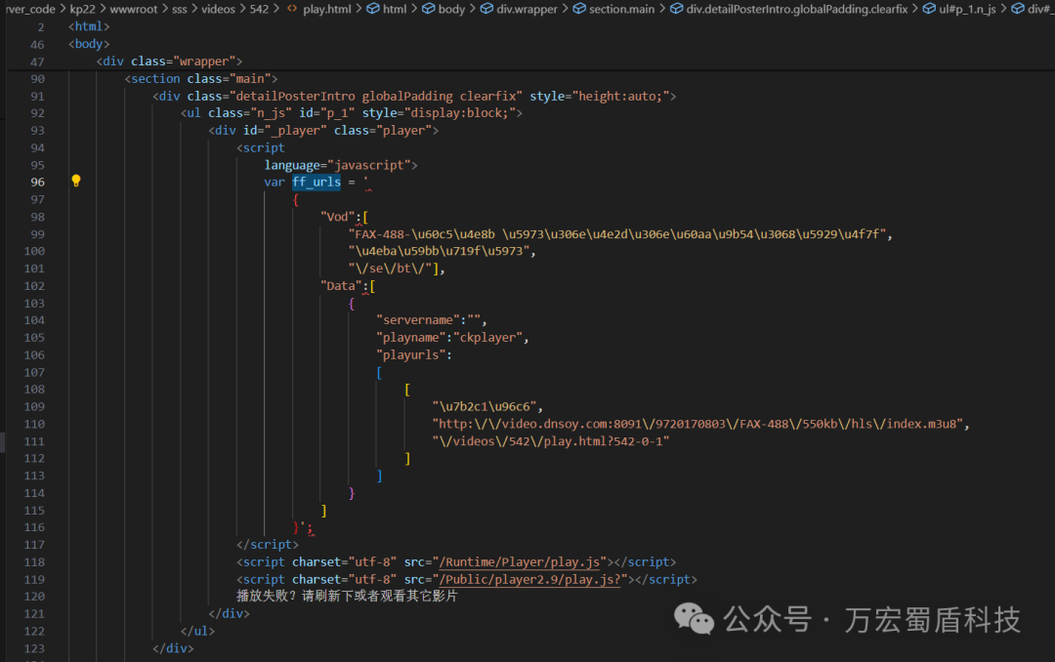Click the "\u4eba\u59bb\u719f\u5973" string on line 100
Viewport: 1055px width, 662px height.
(439, 251)
